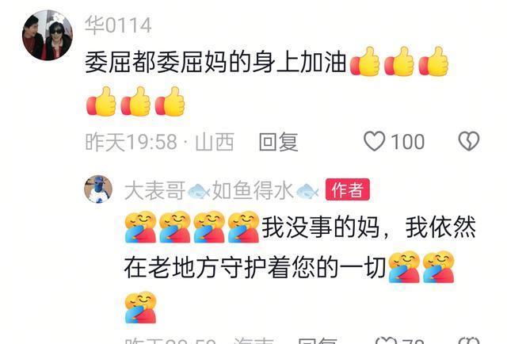The width and height of the screenshot is (507, 344).
Task: Tap the broken heart dislike icon beside 100
Action: (469, 141)
